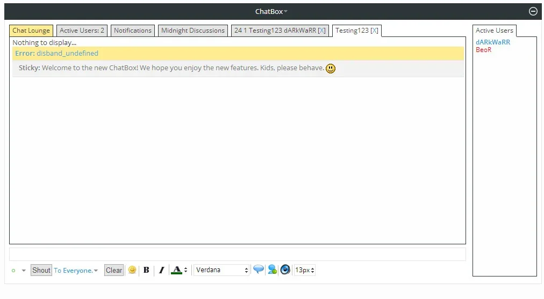This screenshot has width=544, height=299.
Task: Select the Midnight Discussions tab
Action: pos(193,31)
